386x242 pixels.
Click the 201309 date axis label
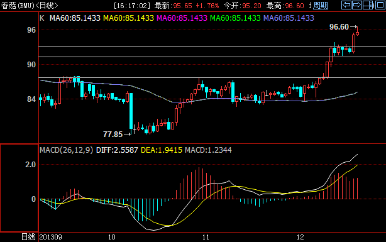[x=51, y=237]
